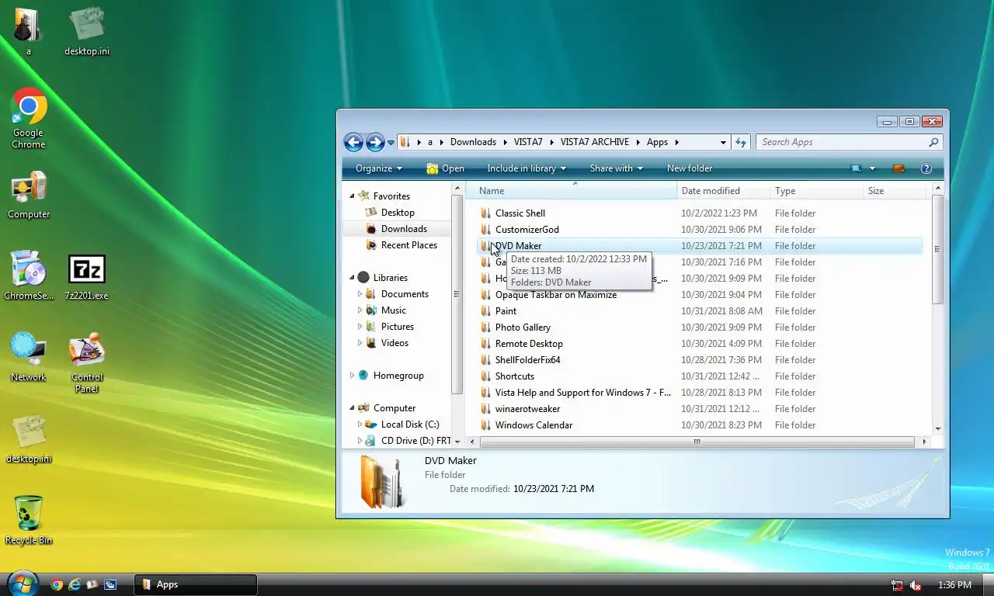The height and width of the screenshot is (596, 994).
Task: Click the network tray icon
Action: click(x=897, y=585)
